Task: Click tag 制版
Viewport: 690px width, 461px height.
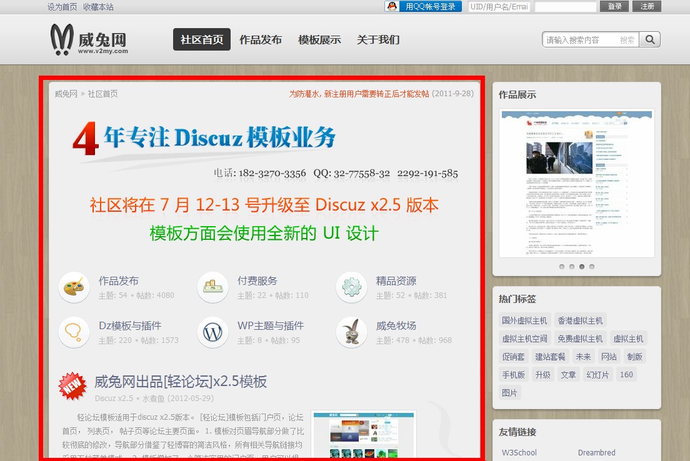Action: tap(634, 356)
